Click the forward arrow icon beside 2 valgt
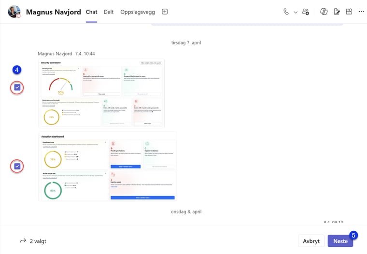Image resolution: width=367 pixels, height=254 pixels. point(23,241)
